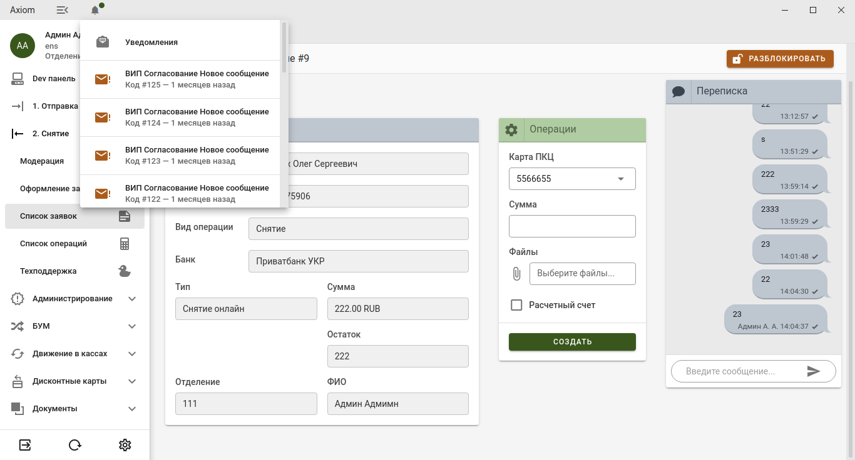Click the Приватбанк УКР bank field
Viewport: 855px width, 460px height.
[x=359, y=261]
